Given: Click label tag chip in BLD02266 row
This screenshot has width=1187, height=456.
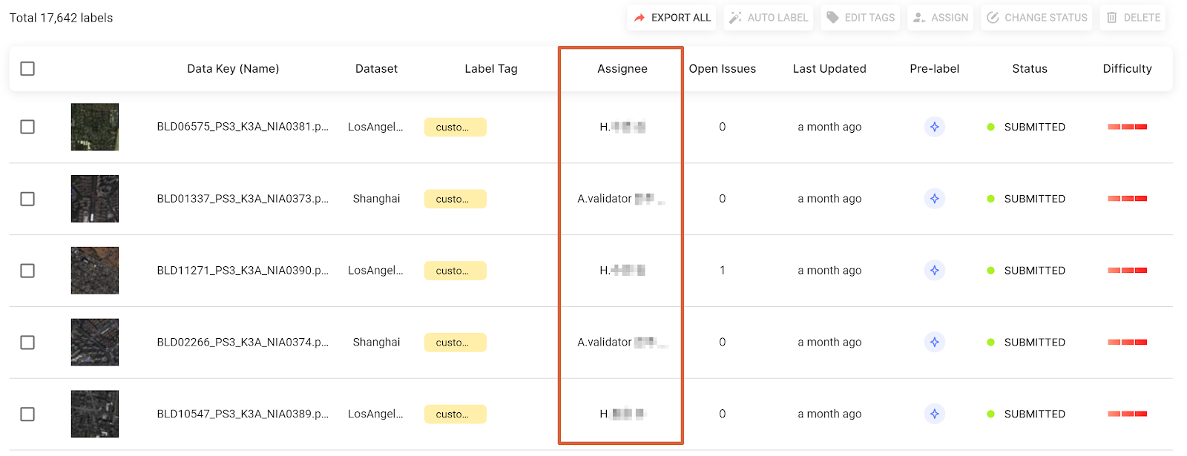Looking at the screenshot, I should (456, 343).
